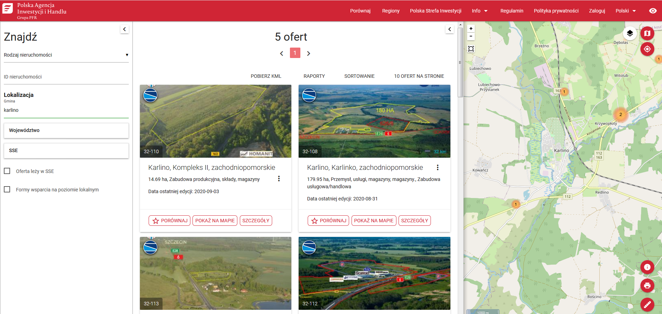
Task: Click POBIERZ KML to download
Action: [266, 76]
